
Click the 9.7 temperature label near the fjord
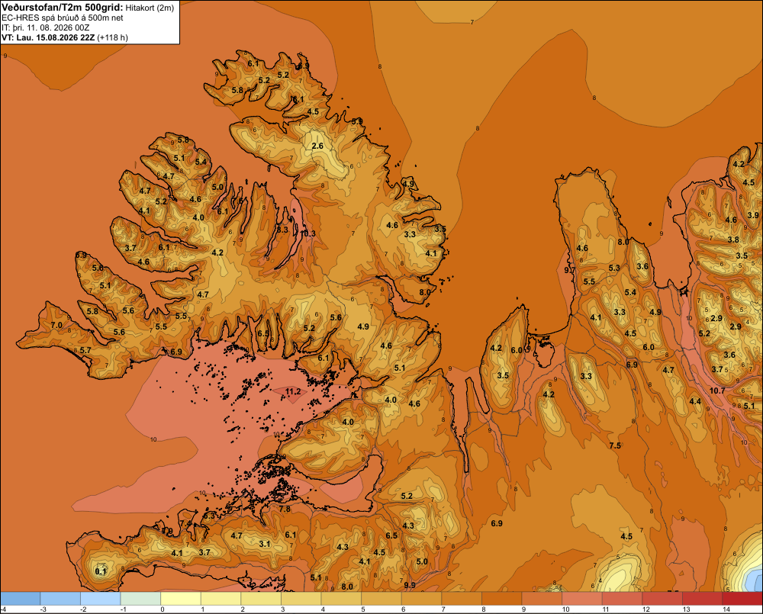(569, 270)
